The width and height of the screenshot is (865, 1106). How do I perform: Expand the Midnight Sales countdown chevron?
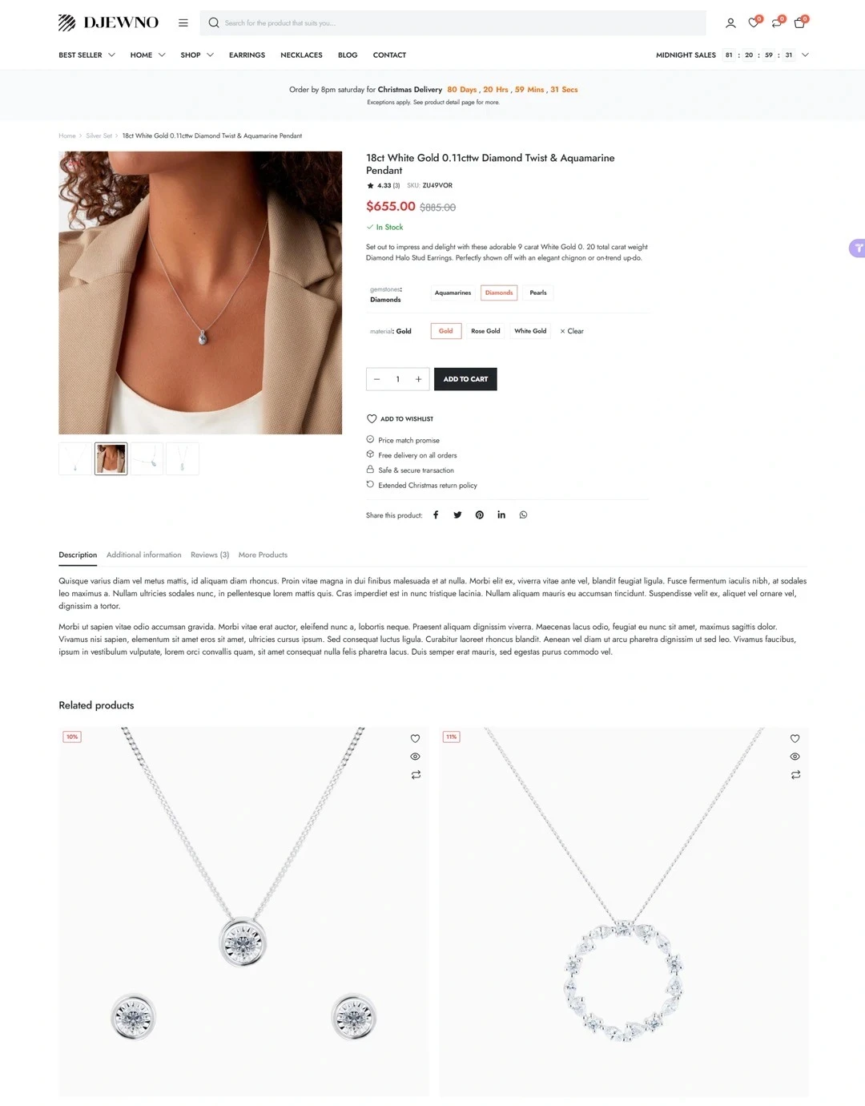(805, 55)
